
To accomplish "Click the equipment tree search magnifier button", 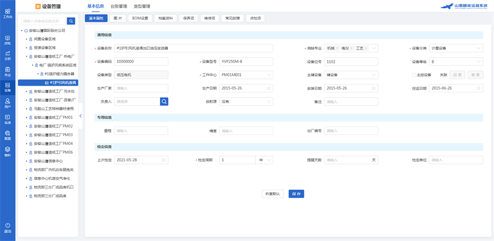I will (71, 21).
